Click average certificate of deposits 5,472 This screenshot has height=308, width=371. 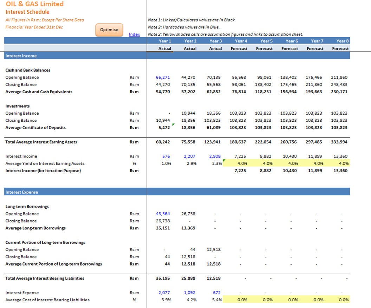tap(164, 128)
